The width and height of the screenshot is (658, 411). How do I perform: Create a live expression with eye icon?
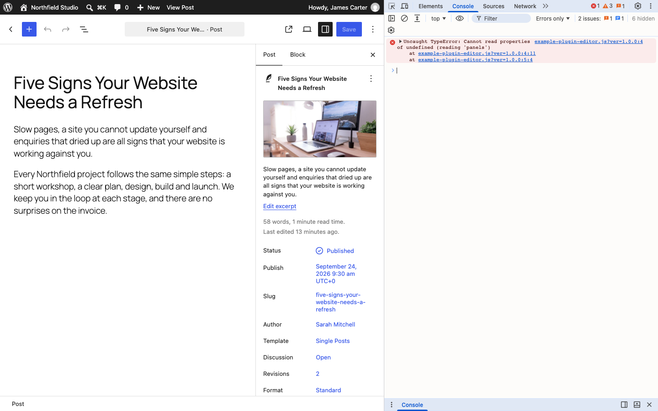[x=460, y=18]
